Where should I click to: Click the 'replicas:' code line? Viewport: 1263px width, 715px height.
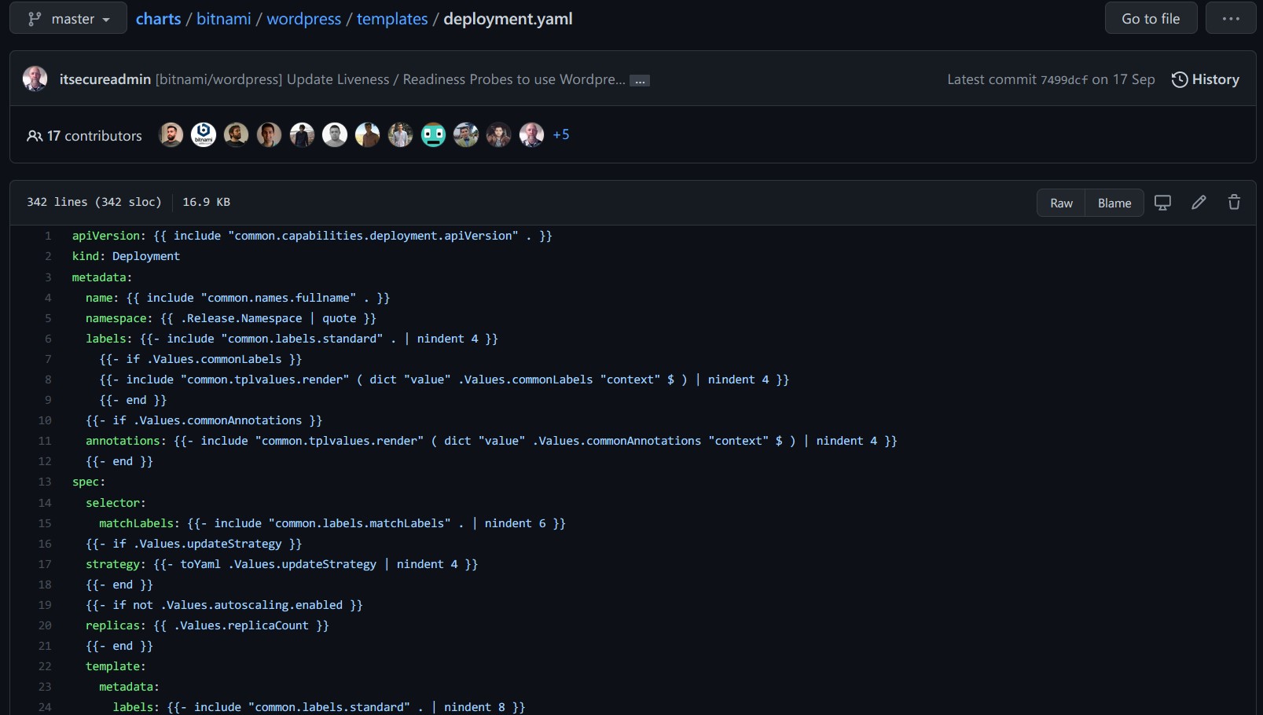(207, 625)
